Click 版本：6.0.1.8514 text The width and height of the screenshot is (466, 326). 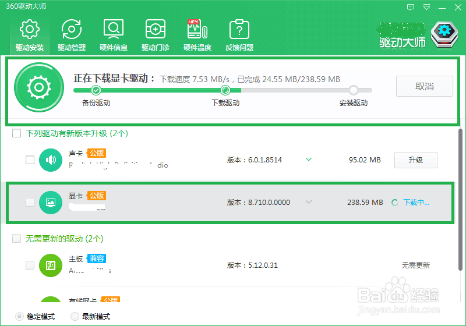click(x=255, y=160)
